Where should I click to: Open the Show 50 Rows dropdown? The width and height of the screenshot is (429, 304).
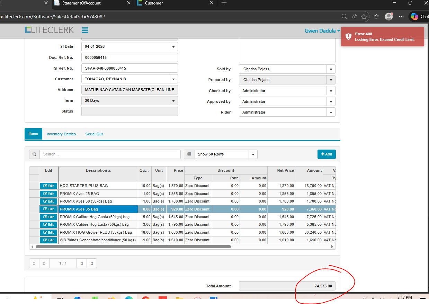pyautogui.click(x=253, y=154)
